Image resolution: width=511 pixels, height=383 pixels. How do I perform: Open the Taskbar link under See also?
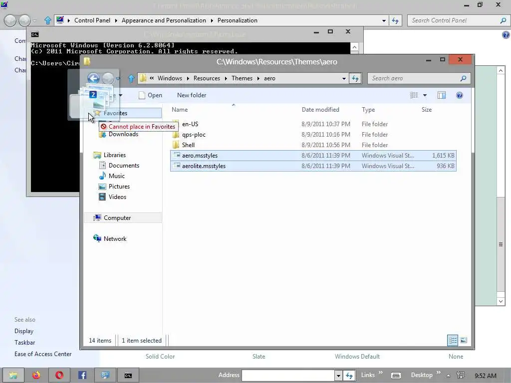click(x=25, y=342)
